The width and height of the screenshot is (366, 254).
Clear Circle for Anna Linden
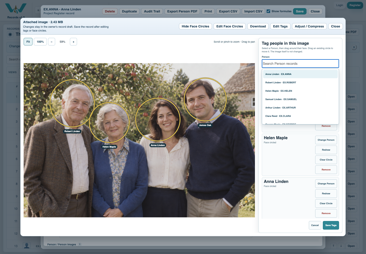(326, 203)
